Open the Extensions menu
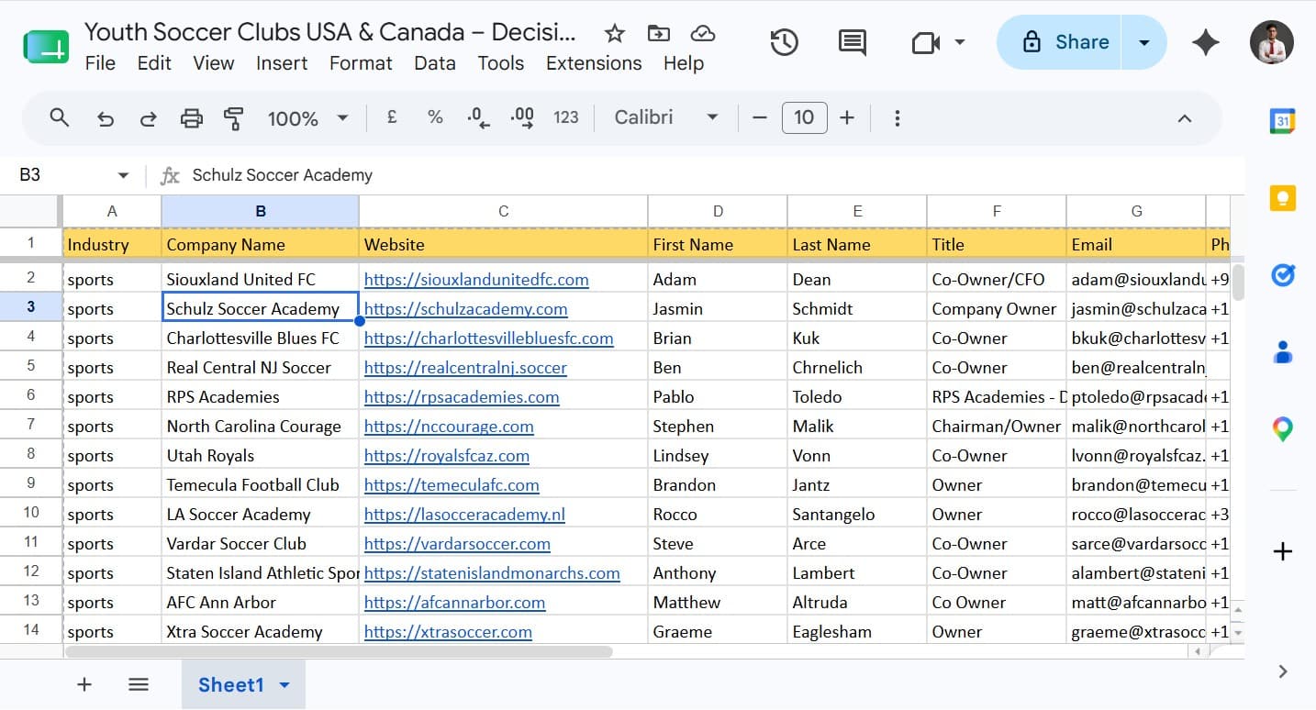Screen dimensions: 1316x710 (594, 63)
